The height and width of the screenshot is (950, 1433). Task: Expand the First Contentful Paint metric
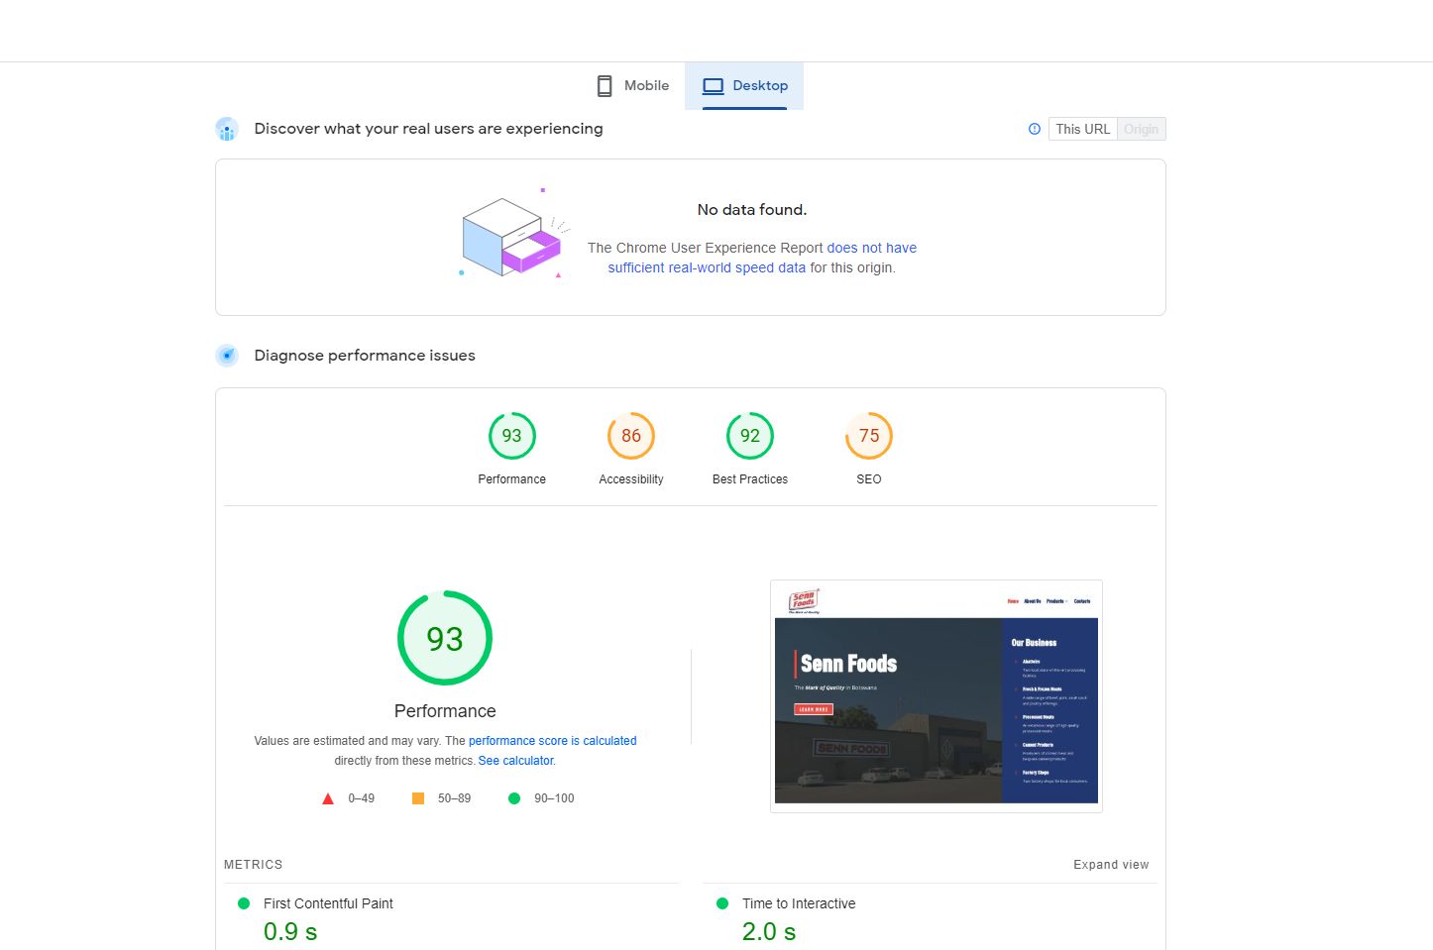328,903
